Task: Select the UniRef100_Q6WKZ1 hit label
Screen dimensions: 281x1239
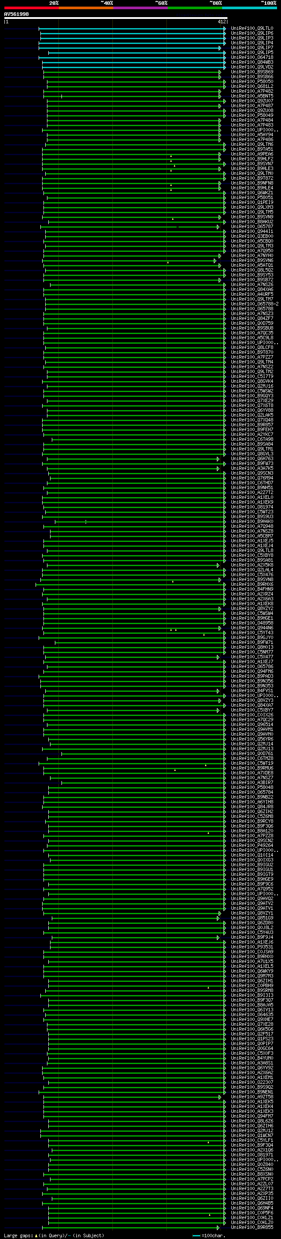Action: pos(252,193)
